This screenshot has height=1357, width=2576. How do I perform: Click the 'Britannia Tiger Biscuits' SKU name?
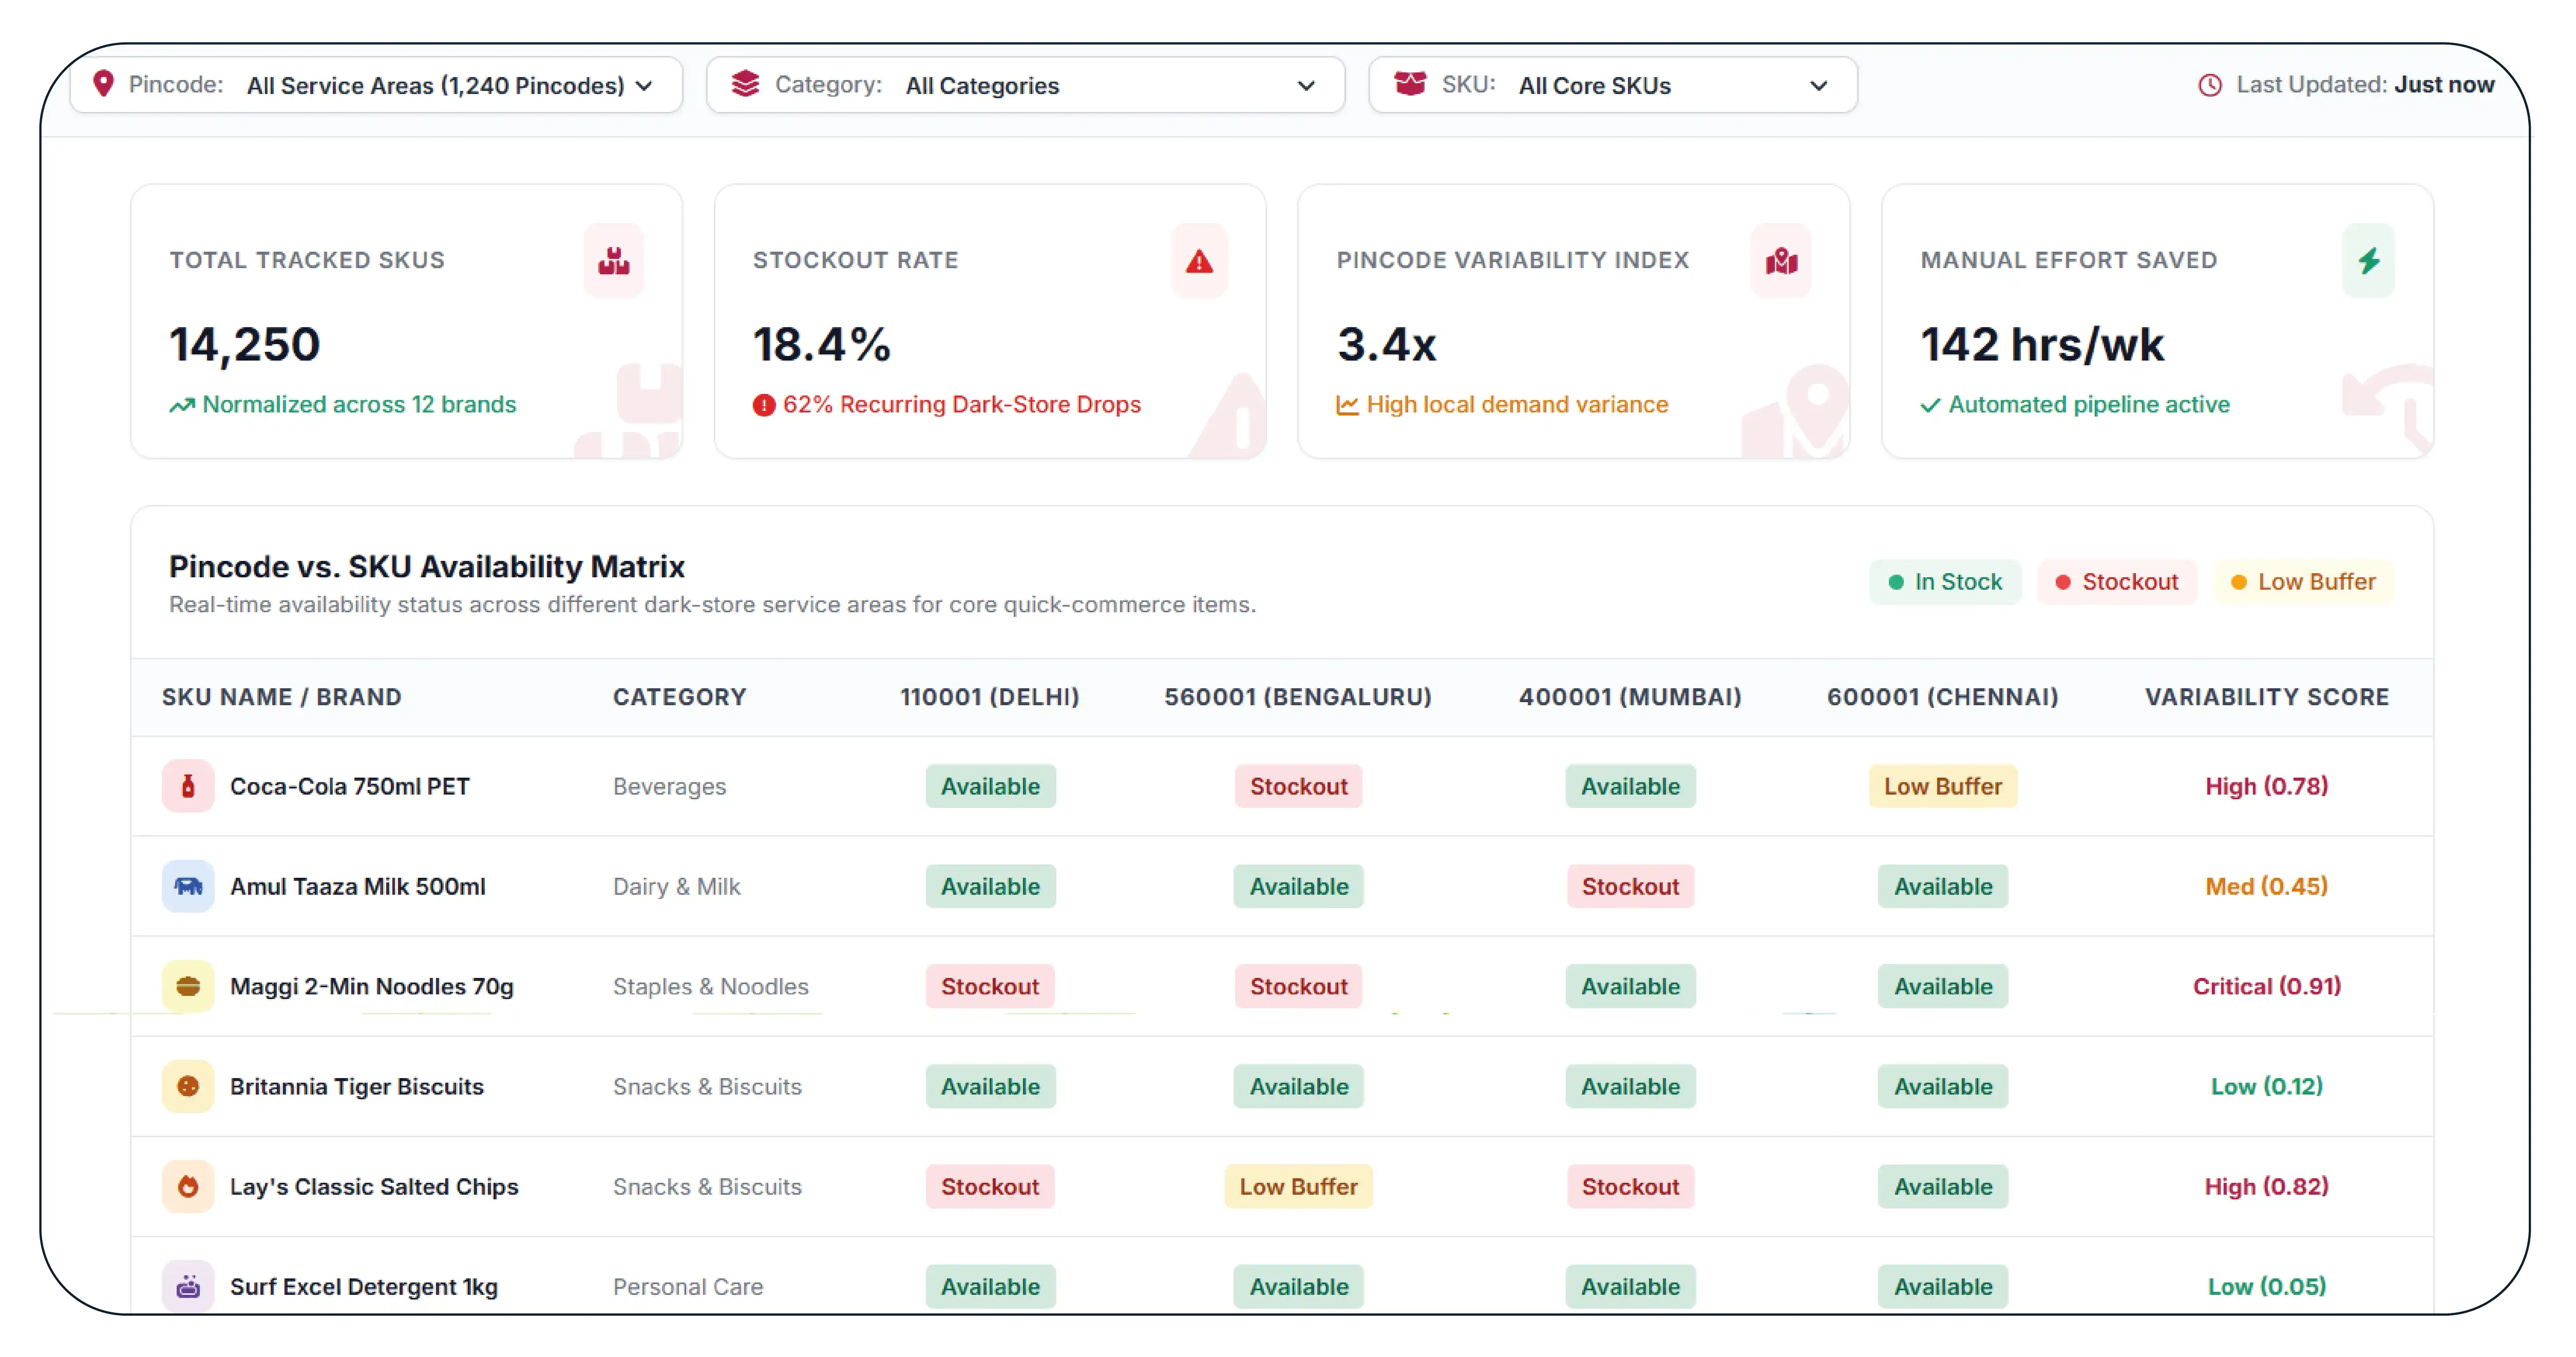(357, 1087)
